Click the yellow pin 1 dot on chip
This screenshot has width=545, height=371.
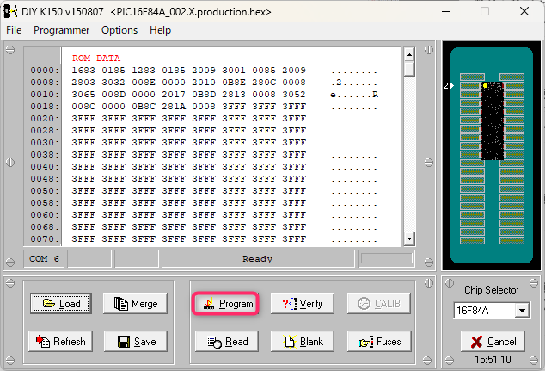(x=485, y=85)
